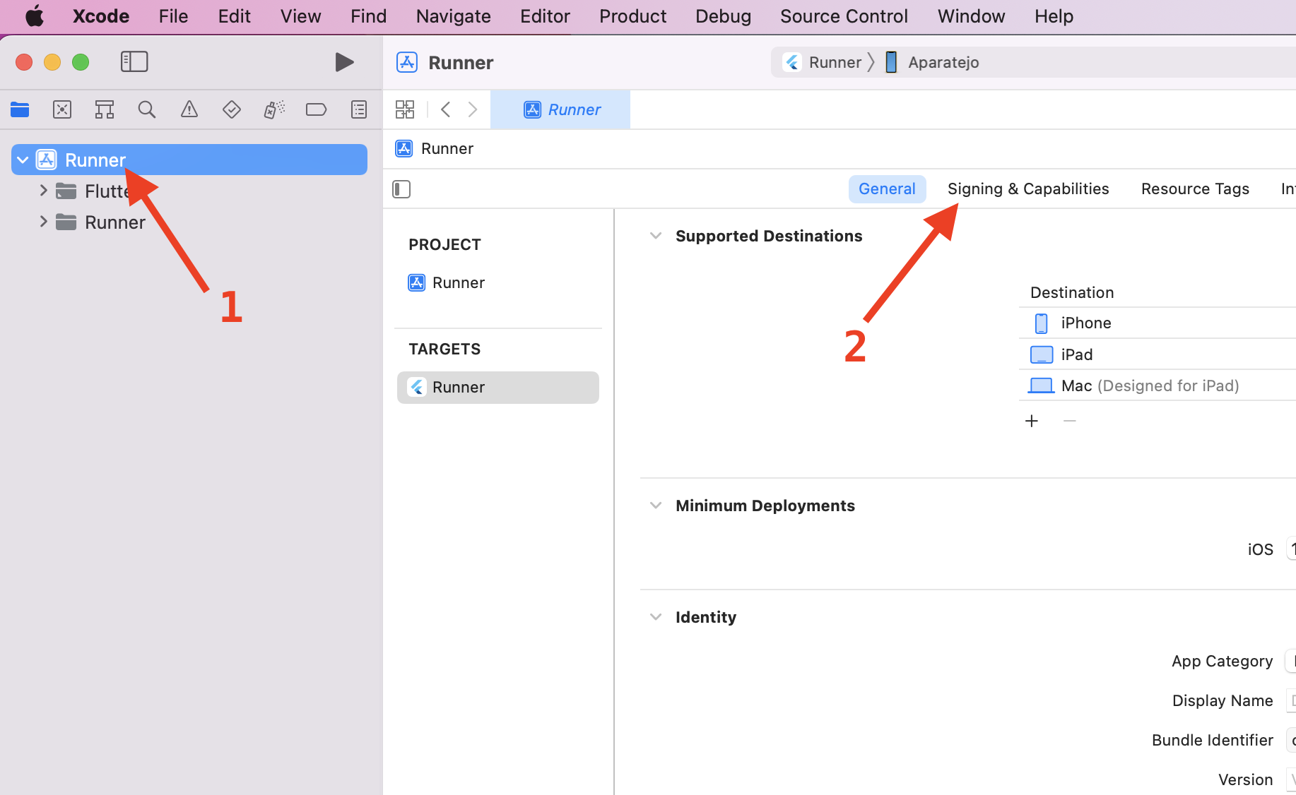Image resolution: width=1296 pixels, height=795 pixels.
Task: Collapse the Minimum Deployments section
Action: (x=656, y=506)
